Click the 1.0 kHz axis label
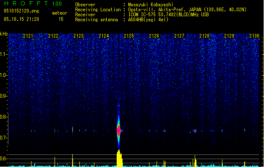 4,75
